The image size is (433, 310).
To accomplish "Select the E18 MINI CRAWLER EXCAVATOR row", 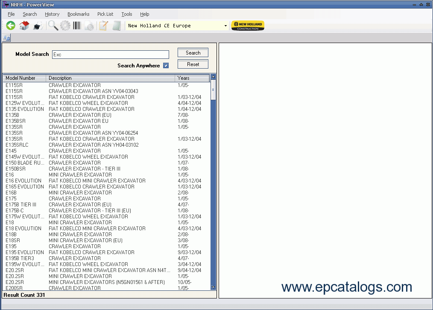I will 106,223.
